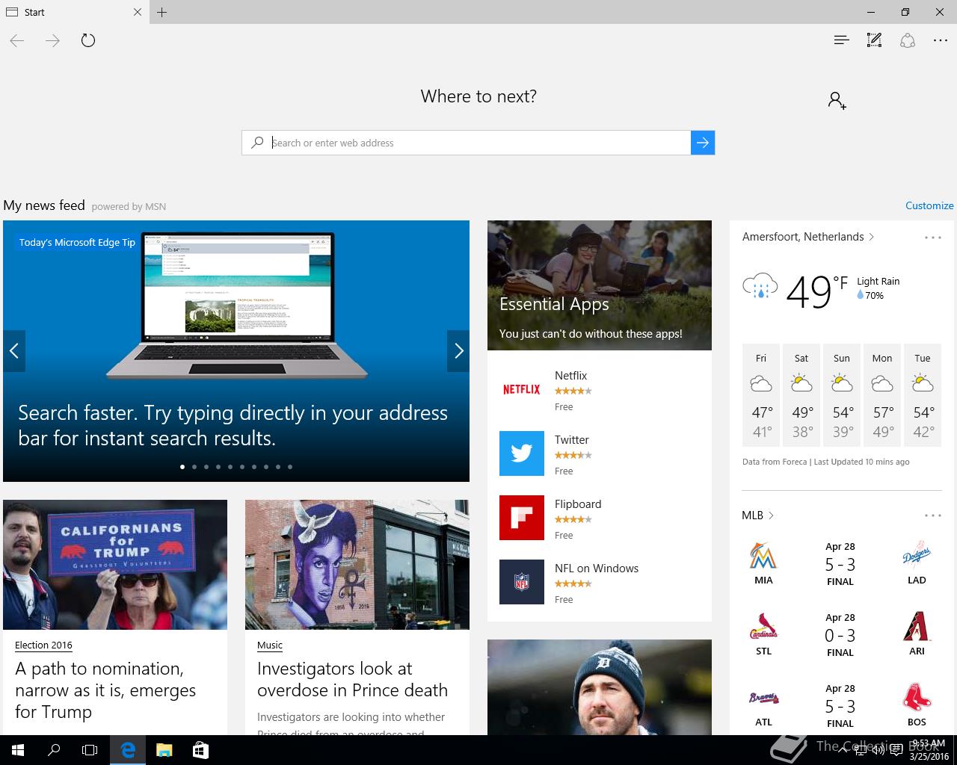Select Saturday forecast tile

[x=801, y=394]
